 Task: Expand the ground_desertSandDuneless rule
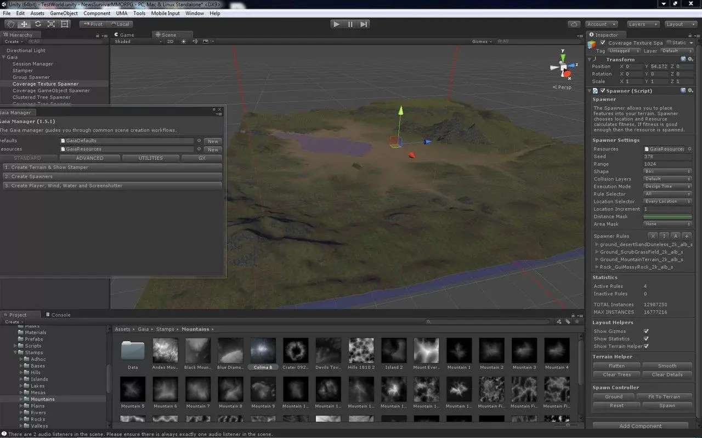tap(597, 244)
